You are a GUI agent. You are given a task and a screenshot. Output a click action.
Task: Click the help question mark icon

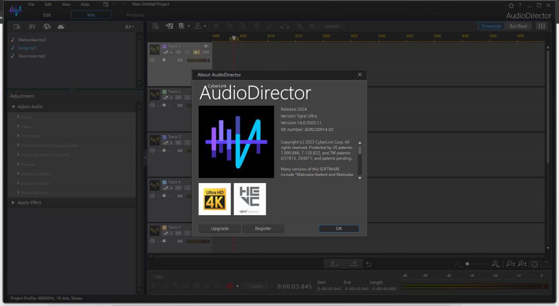point(520,5)
